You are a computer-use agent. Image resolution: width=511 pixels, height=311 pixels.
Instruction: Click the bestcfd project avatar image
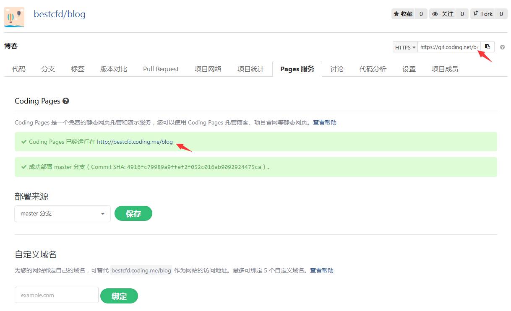click(x=14, y=17)
